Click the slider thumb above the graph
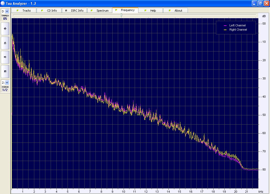Screen dimensions: 270x194 pos(121,15)
